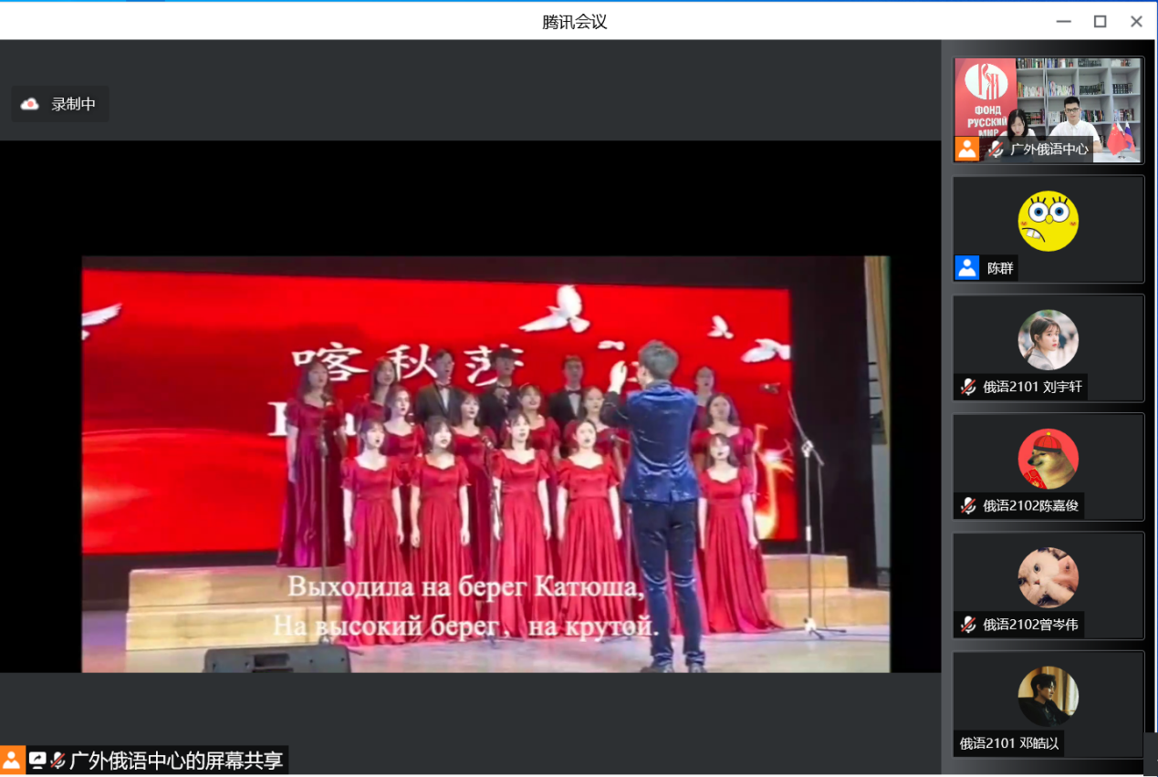Click the 广外俄语中心的屏幕共享 label
The image size is (1158, 777).
tap(176, 760)
